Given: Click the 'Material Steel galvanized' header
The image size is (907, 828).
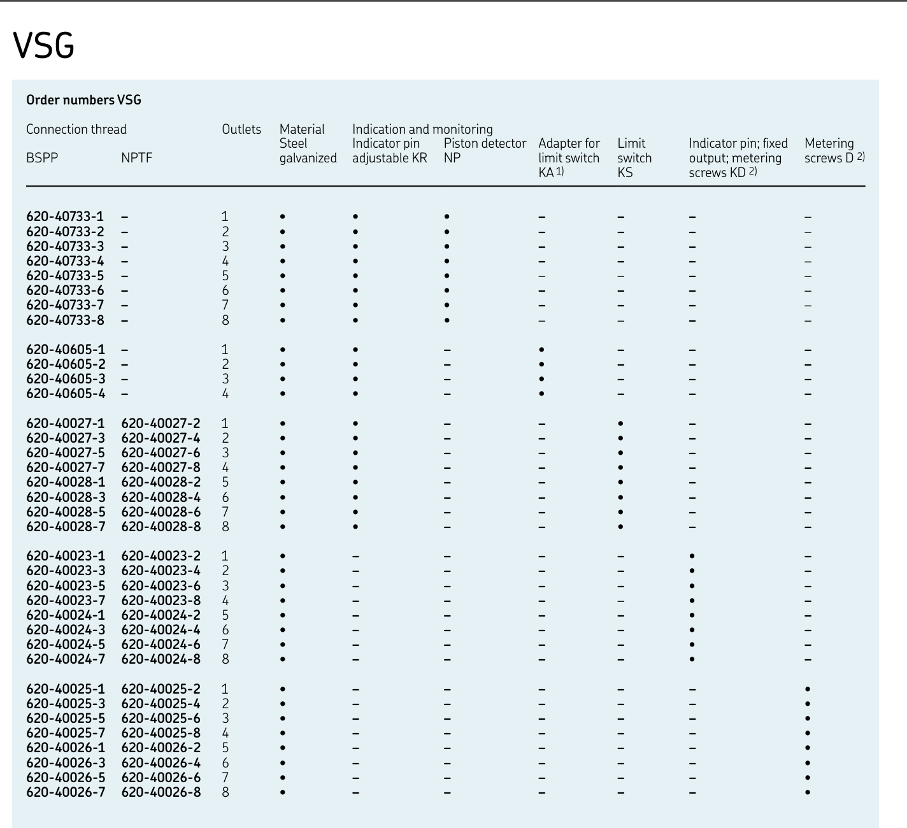Looking at the screenshot, I should click(308, 144).
